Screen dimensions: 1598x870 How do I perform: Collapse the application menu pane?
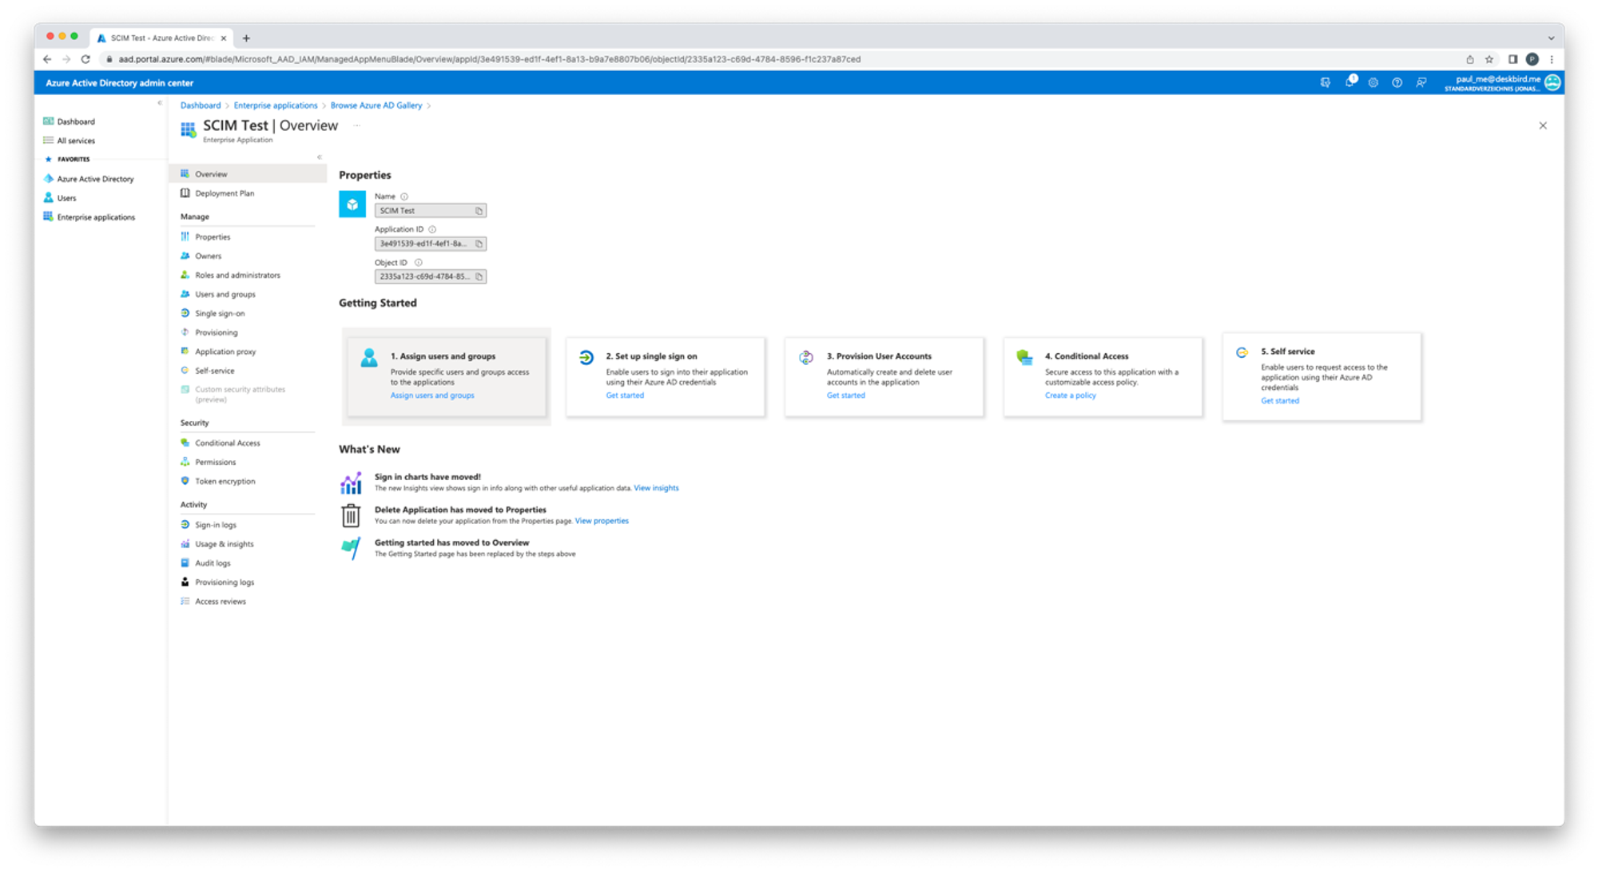point(320,157)
